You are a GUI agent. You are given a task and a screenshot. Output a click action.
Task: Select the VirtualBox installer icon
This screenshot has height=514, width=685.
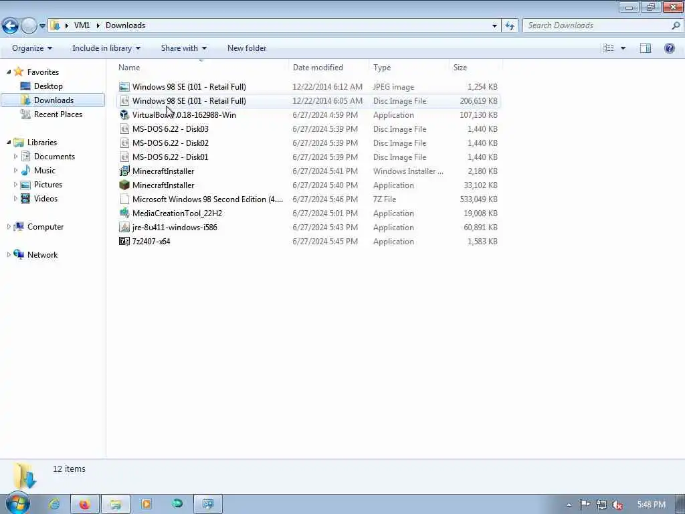coord(124,114)
